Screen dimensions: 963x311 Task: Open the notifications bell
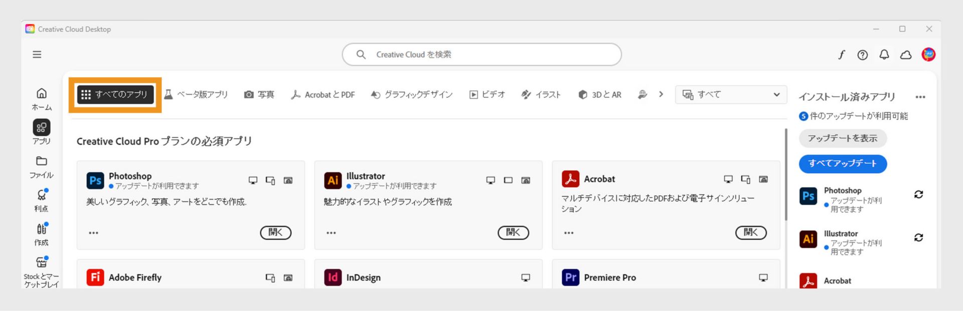tap(884, 55)
